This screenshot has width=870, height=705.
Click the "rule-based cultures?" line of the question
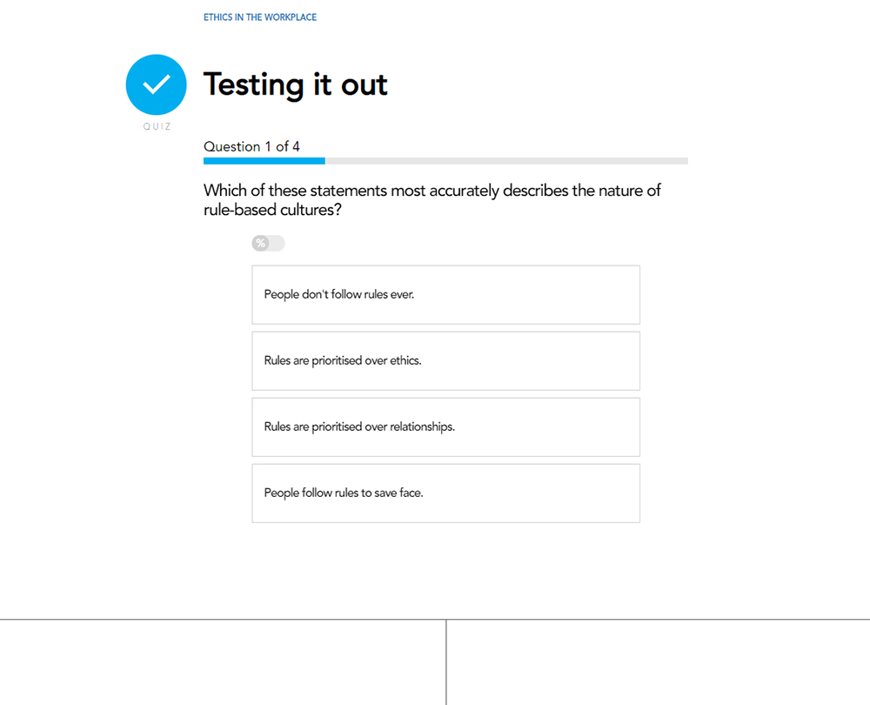click(x=271, y=211)
